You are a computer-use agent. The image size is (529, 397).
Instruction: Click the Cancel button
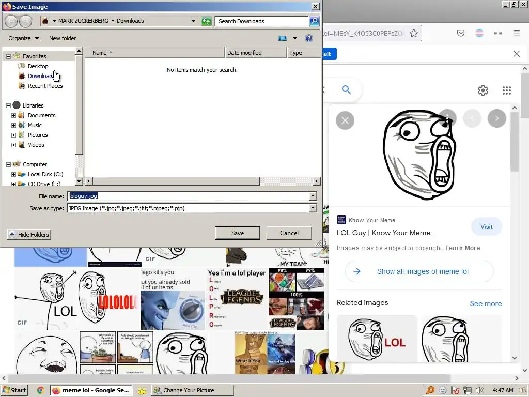[x=289, y=233]
